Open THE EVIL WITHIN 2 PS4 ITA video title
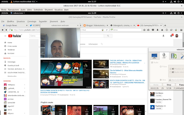184x115 pixels. pos(126,62)
